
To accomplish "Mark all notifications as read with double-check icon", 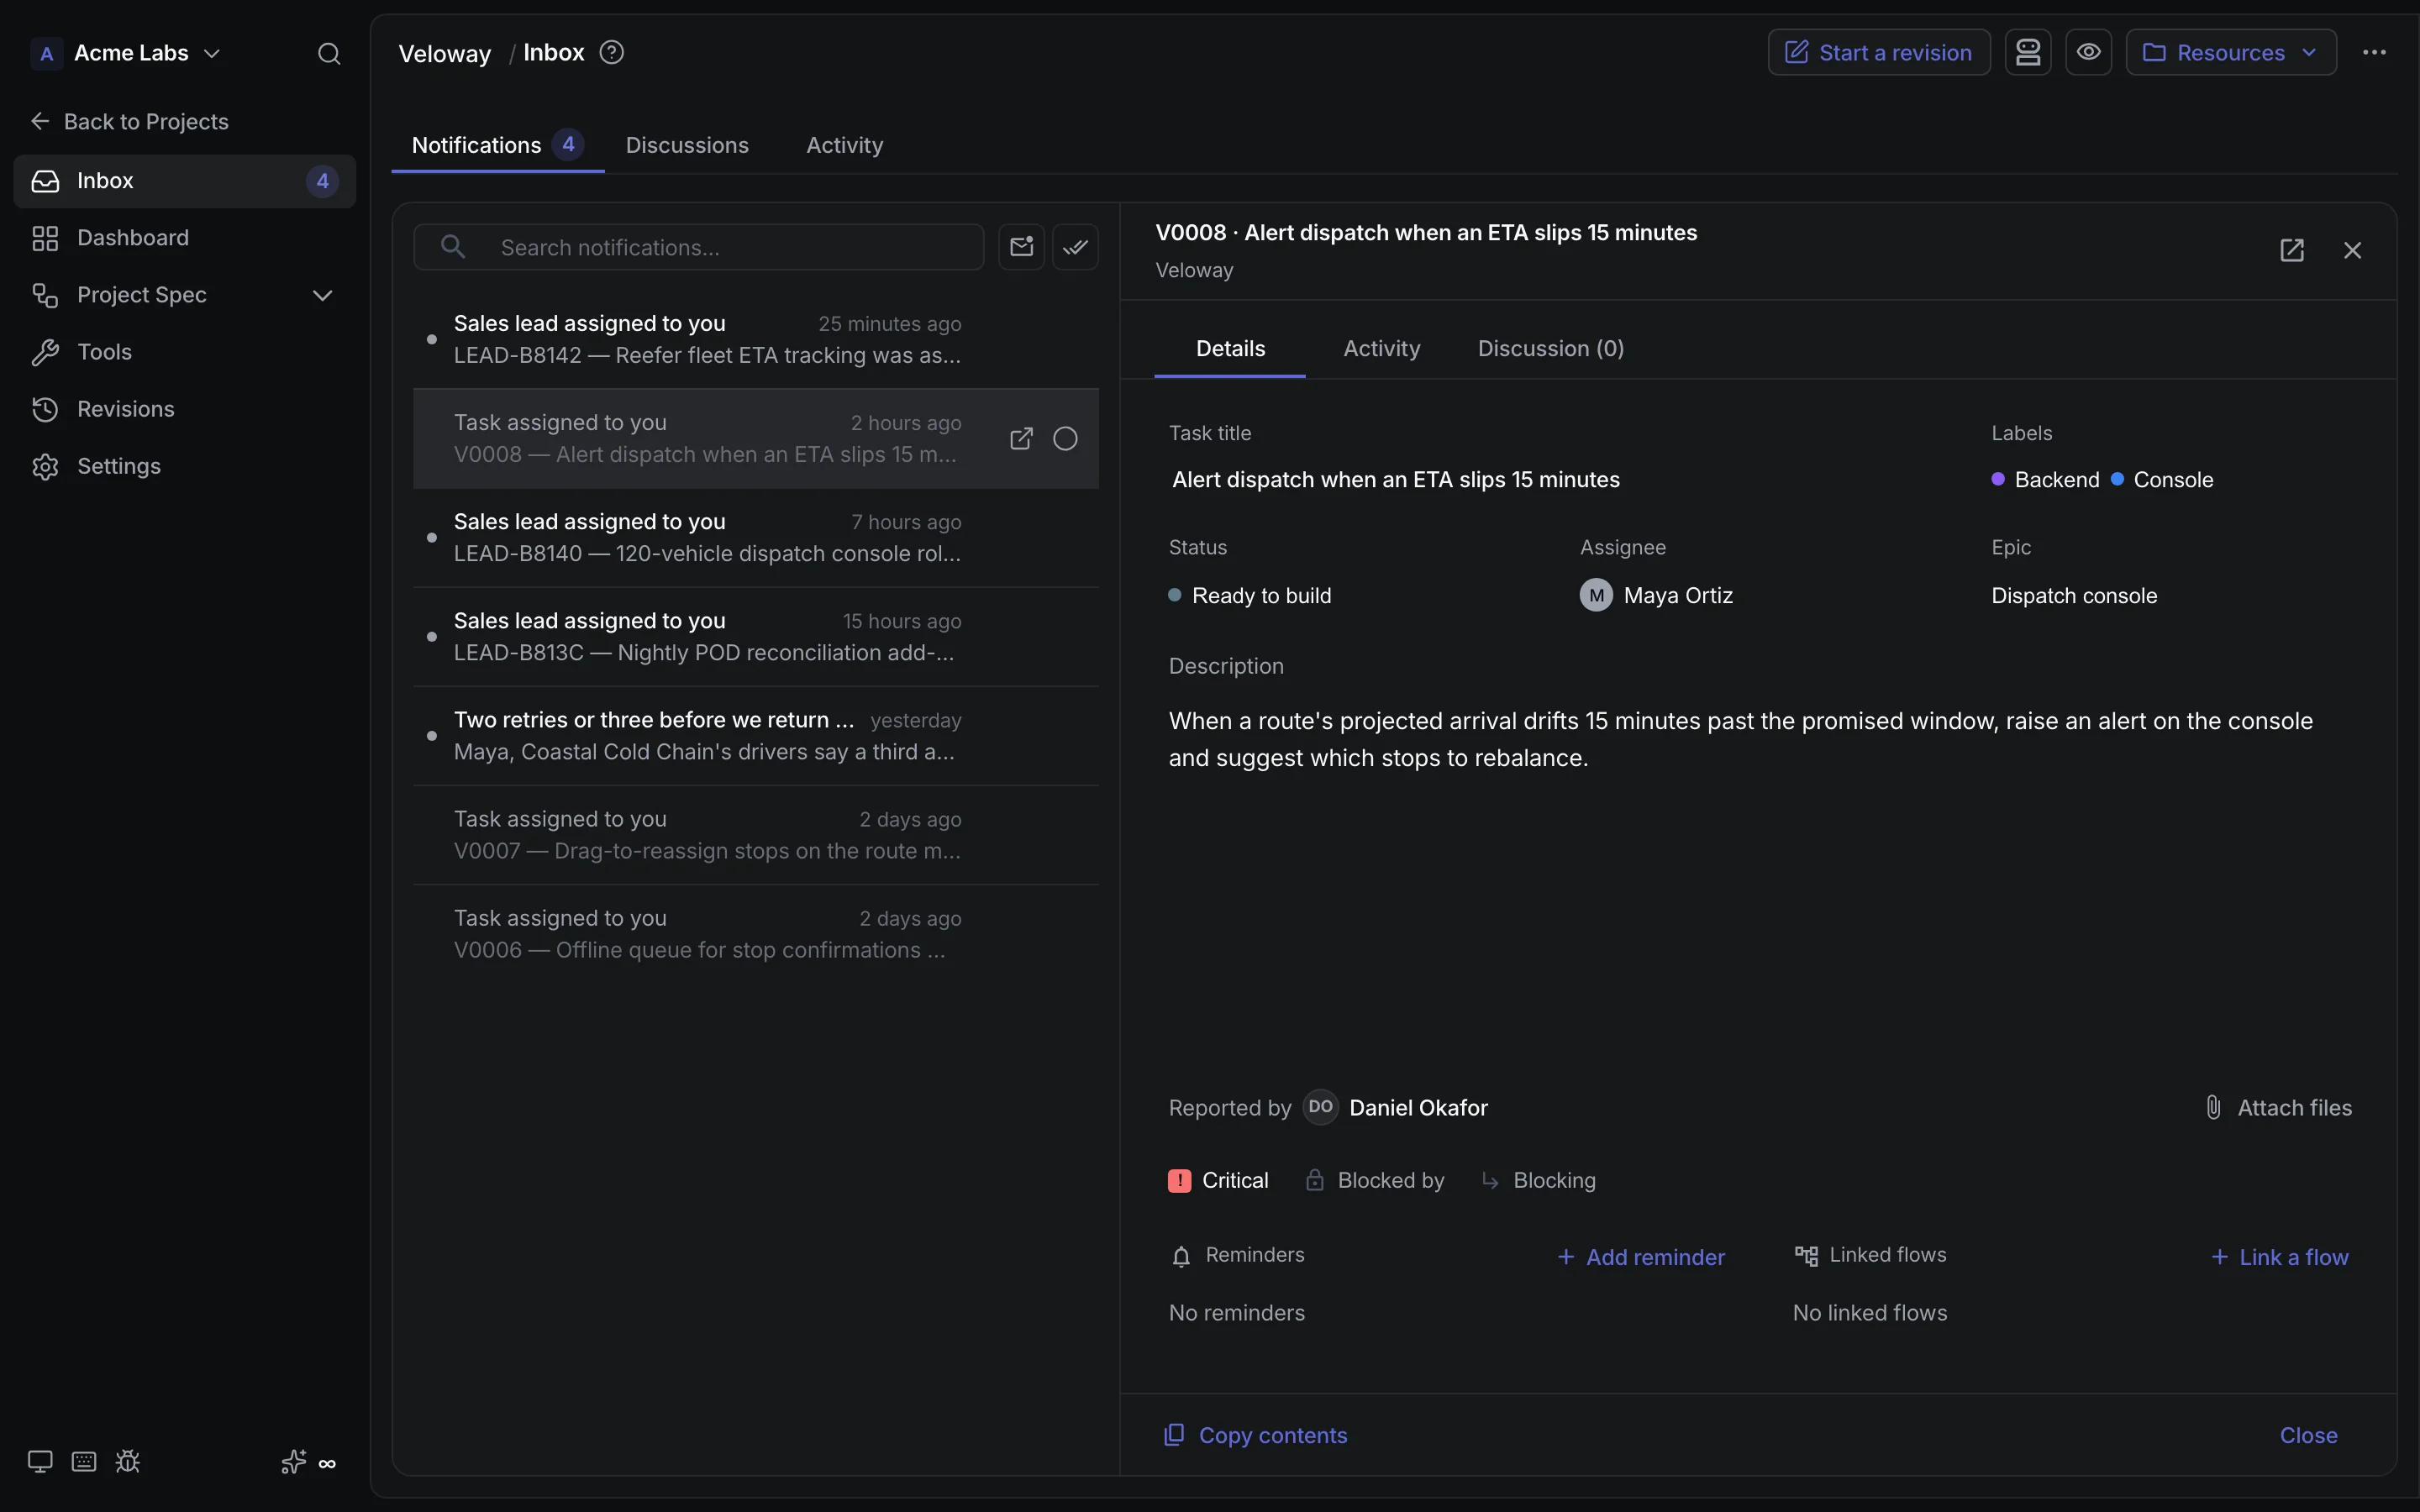I will [x=1075, y=247].
